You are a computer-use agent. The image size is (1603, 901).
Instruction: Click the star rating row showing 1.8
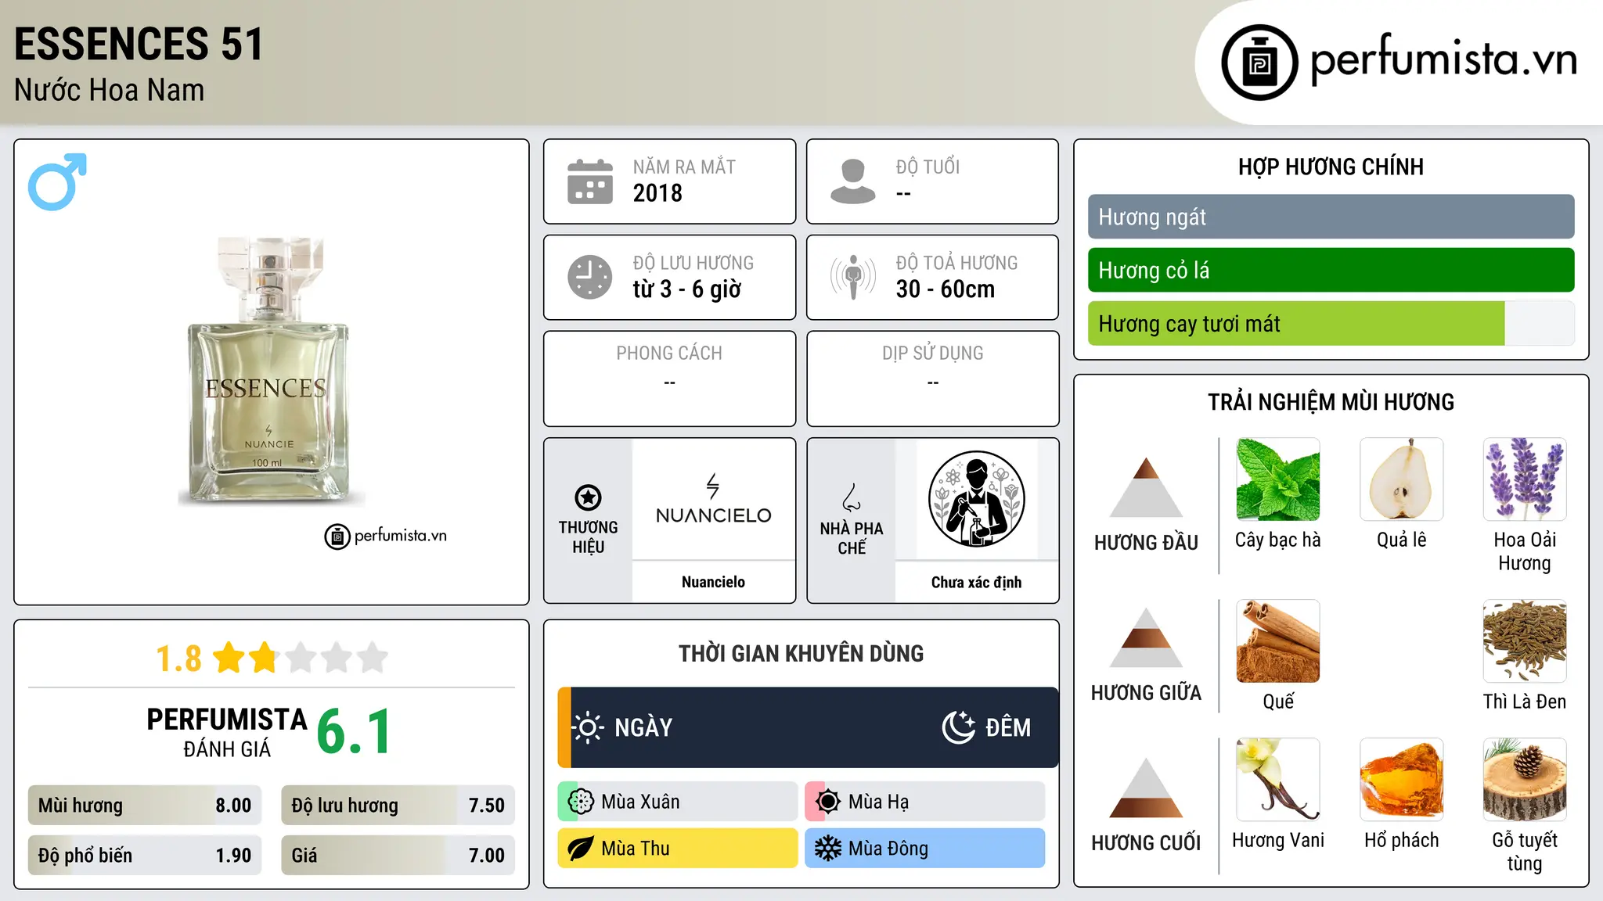pyautogui.click(x=272, y=658)
